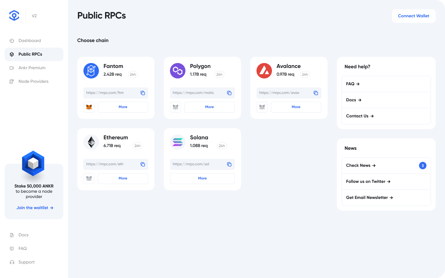The image size is (445, 278).
Task: Add Fantom to MetaMask via fox icon
Action: coord(89,107)
